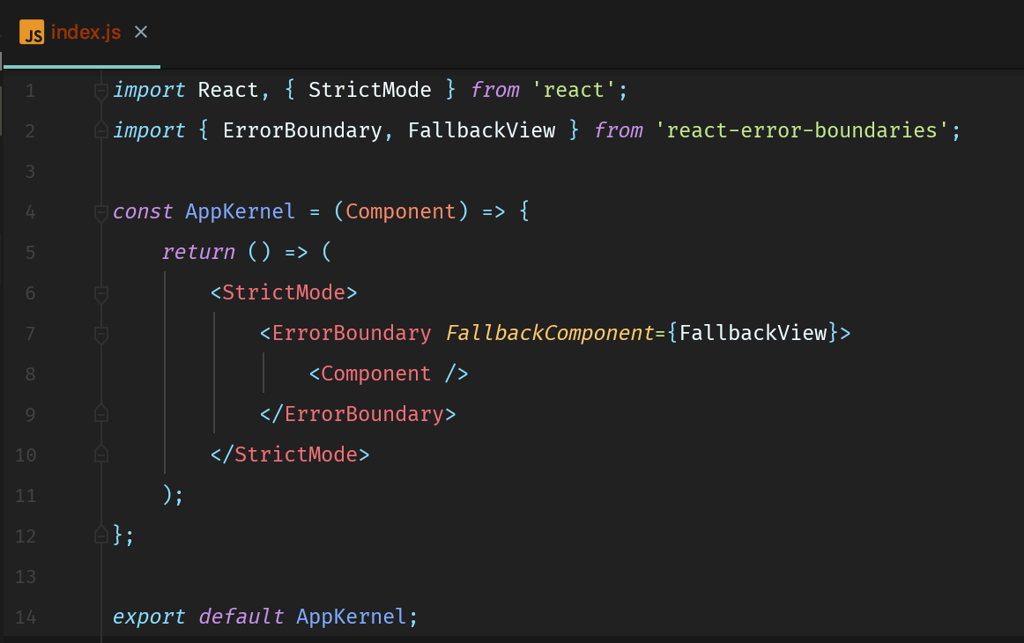Click the AppKernel identifier in the export line
Image resolution: width=1024 pixels, height=643 pixels.
point(352,617)
